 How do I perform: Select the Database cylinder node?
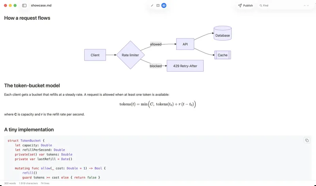(222, 33)
